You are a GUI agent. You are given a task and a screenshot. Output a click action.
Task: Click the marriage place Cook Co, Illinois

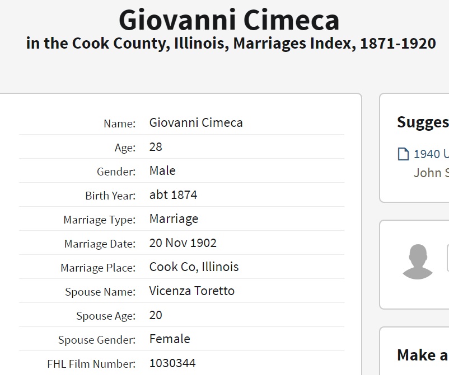point(194,267)
